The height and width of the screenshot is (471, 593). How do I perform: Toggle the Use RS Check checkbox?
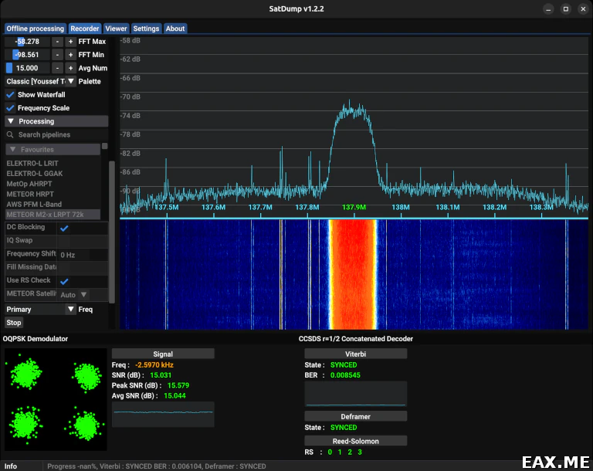(64, 281)
